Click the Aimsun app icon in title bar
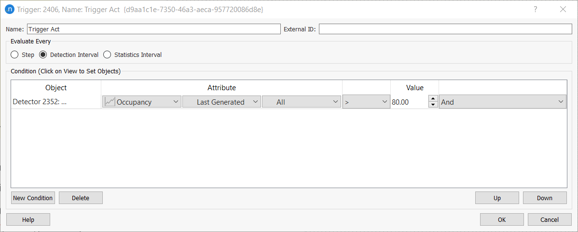Image resolution: width=578 pixels, height=232 pixels. [9, 9]
